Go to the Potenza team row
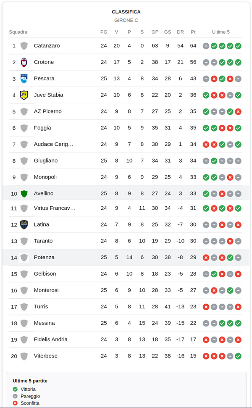The width and height of the screenshot is (252, 408). (x=44, y=257)
